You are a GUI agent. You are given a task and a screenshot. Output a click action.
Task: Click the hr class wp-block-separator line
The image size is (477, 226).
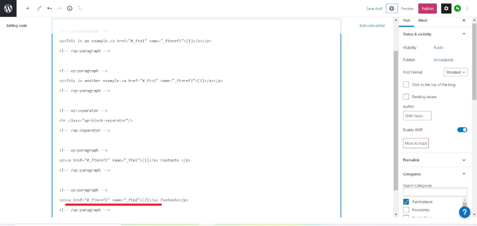coord(96,121)
